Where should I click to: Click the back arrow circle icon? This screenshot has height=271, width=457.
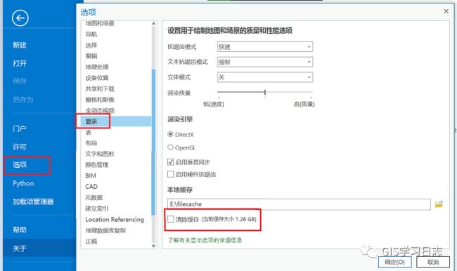tap(20, 18)
